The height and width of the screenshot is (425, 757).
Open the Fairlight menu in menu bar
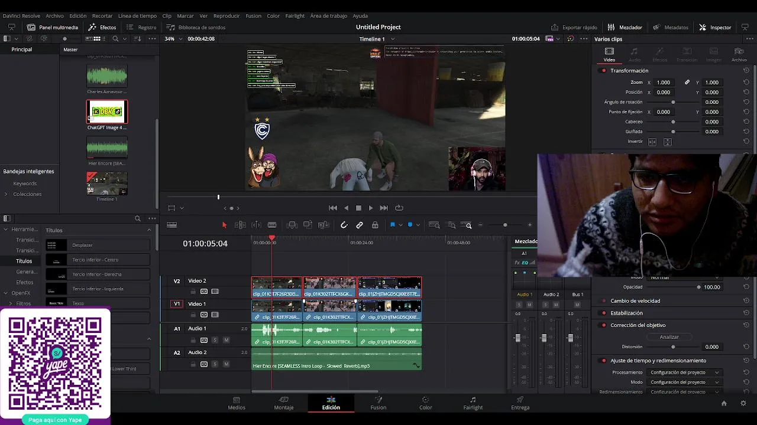tap(295, 16)
